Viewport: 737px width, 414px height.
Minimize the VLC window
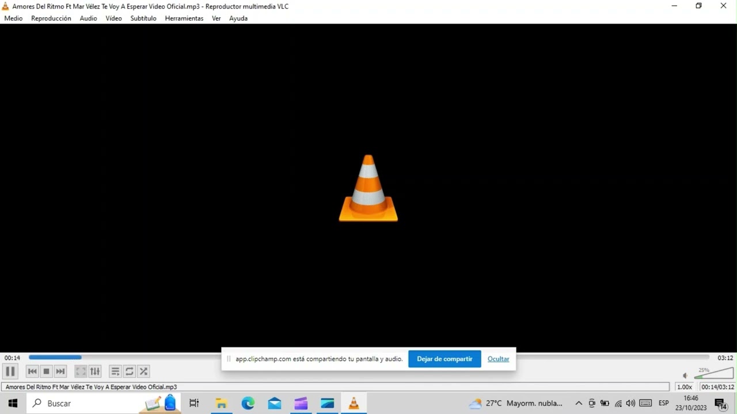[x=674, y=6]
